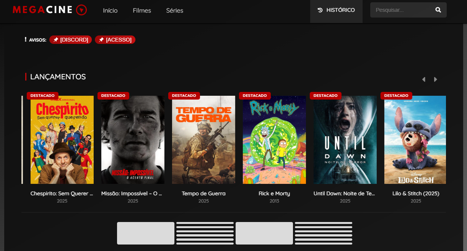Screen dimensions: 467x251
Task: Open the [ACESSO] notice
Action: (x=115, y=40)
